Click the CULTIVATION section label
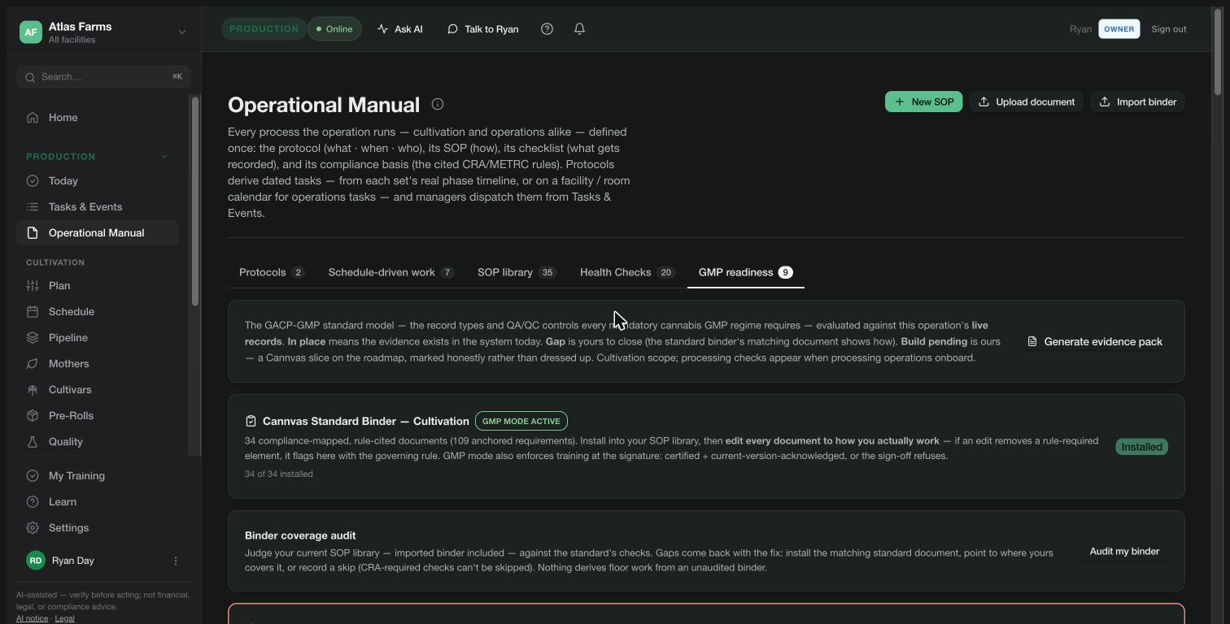The height and width of the screenshot is (624, 1230). (55, 262)
